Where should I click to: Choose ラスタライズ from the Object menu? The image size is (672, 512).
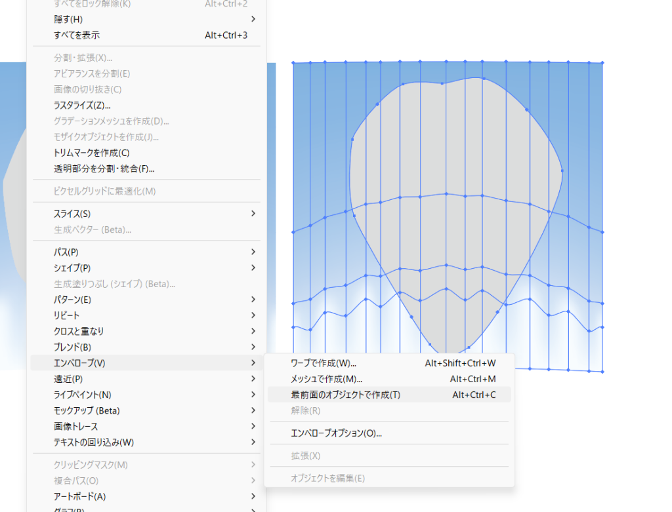point(82,105)
